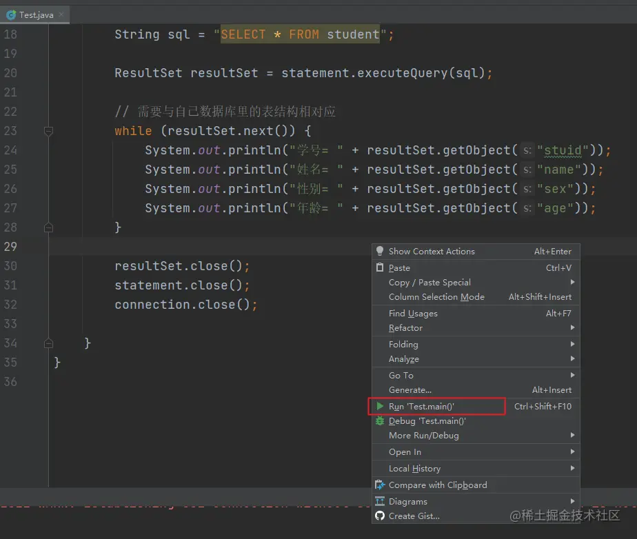Click the Diagrams menu icon

coord(380,501)
